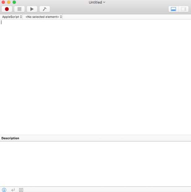
Task: Show the result pane return-arrow icon
Action: coord(13,190)
